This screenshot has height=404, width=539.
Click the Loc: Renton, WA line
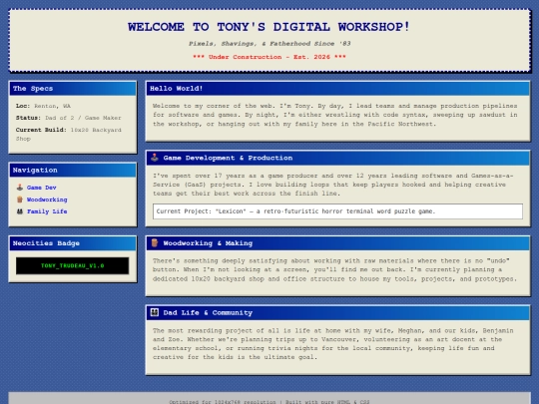(x=43, y=106)
